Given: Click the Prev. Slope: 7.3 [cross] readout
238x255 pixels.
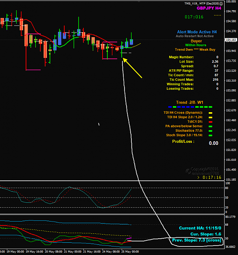Looking at the screenshot, I should pyautogui.click(x=197, y=240).
